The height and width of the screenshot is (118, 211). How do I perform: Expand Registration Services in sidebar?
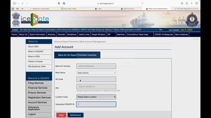coord(39,98)
